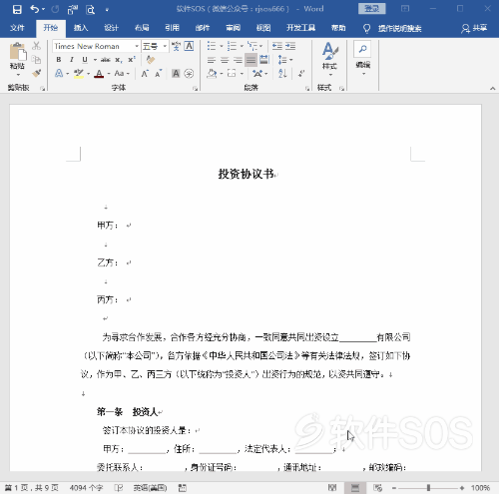499x494 pixels.
Task: Click the Increase Indent icon
Action: [290, 46]
